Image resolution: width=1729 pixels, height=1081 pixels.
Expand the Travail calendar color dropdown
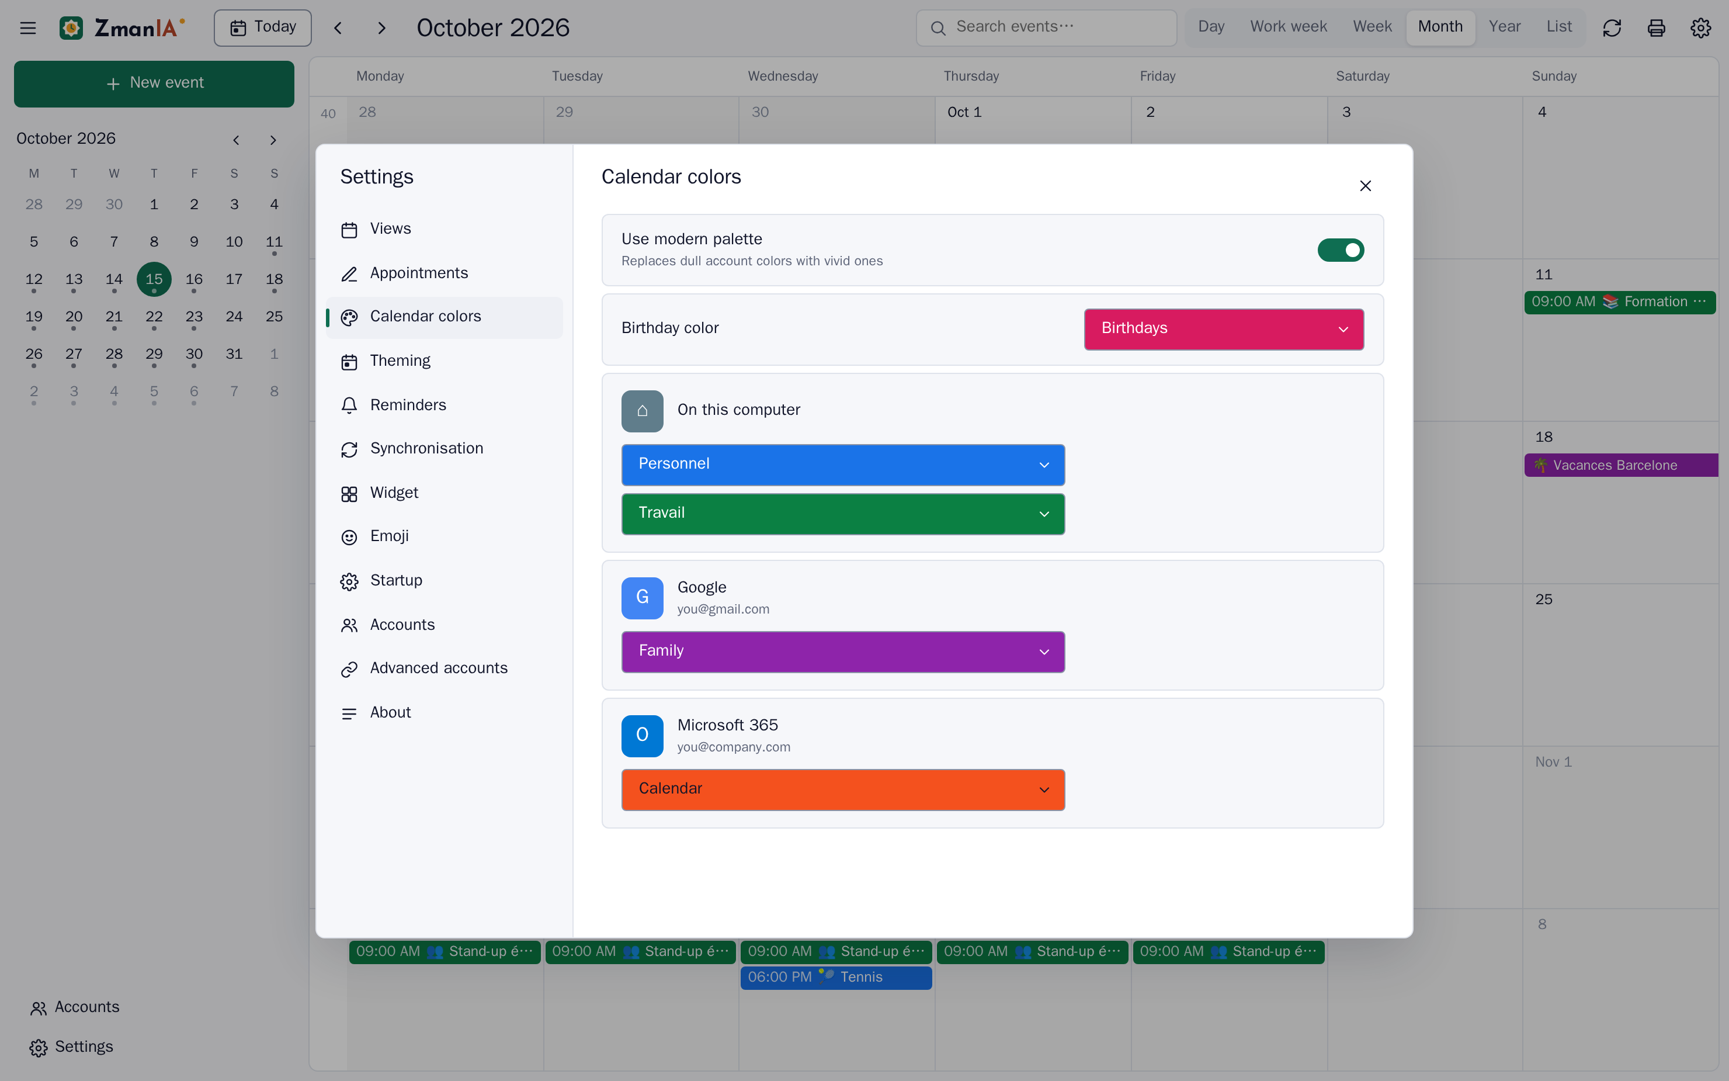pyautogui.click(x=843, y=514)
